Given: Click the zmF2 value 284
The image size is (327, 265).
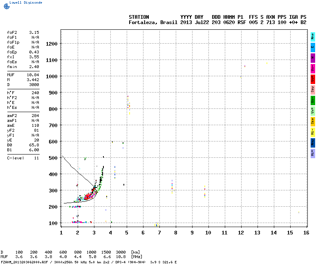Looking at the screenshot, I should 35,116.
